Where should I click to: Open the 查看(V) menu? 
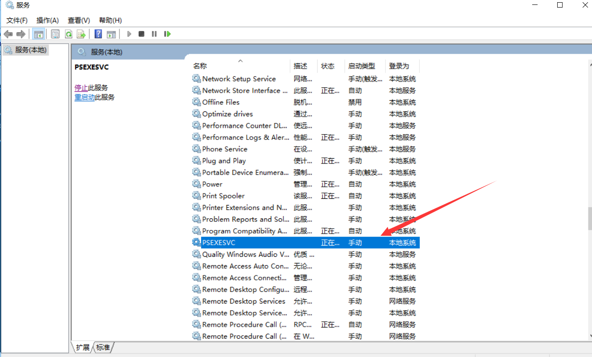pos(79,21)
